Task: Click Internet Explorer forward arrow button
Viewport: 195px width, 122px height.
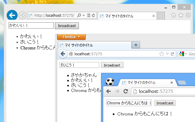Action: click(x=22, y=15)
